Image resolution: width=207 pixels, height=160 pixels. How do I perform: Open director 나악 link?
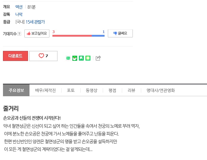[x=19, y=14]
